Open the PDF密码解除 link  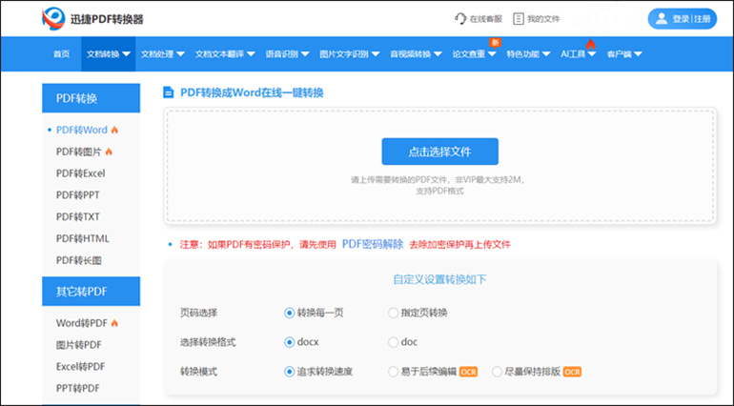coord(373,244)
